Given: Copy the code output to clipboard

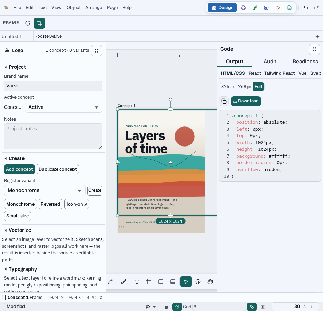Looking at the screenshot, I should (x=224, y=101).
